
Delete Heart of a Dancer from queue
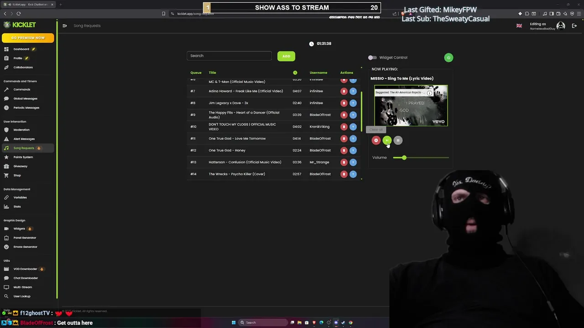(344, 115)
